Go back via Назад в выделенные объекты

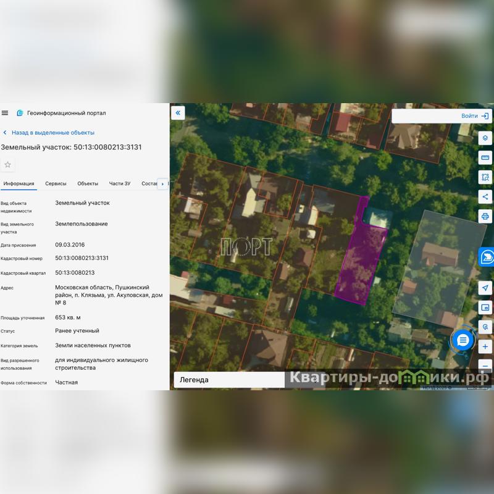tap(49, 133)
